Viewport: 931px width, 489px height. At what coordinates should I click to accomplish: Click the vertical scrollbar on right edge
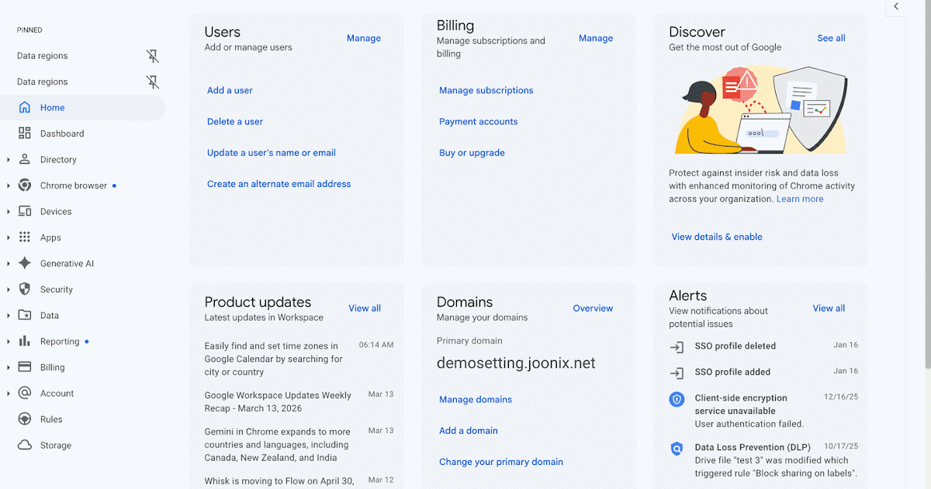(x=927, y=194)
